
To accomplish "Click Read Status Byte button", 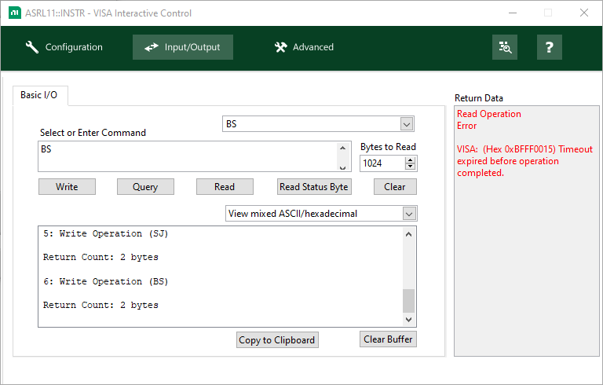I will tap(314, 187).
